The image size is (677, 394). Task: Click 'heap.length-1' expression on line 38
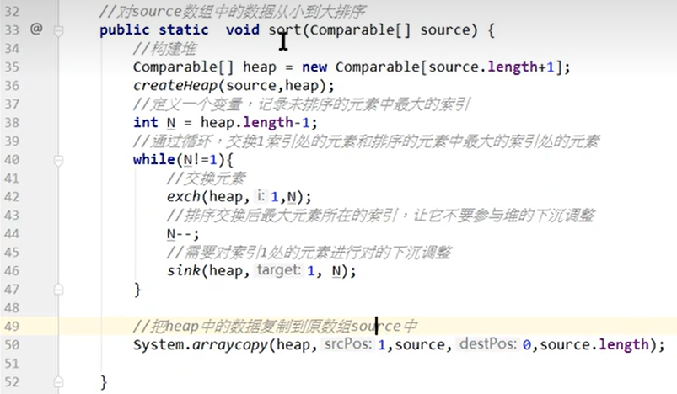point(255,122)
